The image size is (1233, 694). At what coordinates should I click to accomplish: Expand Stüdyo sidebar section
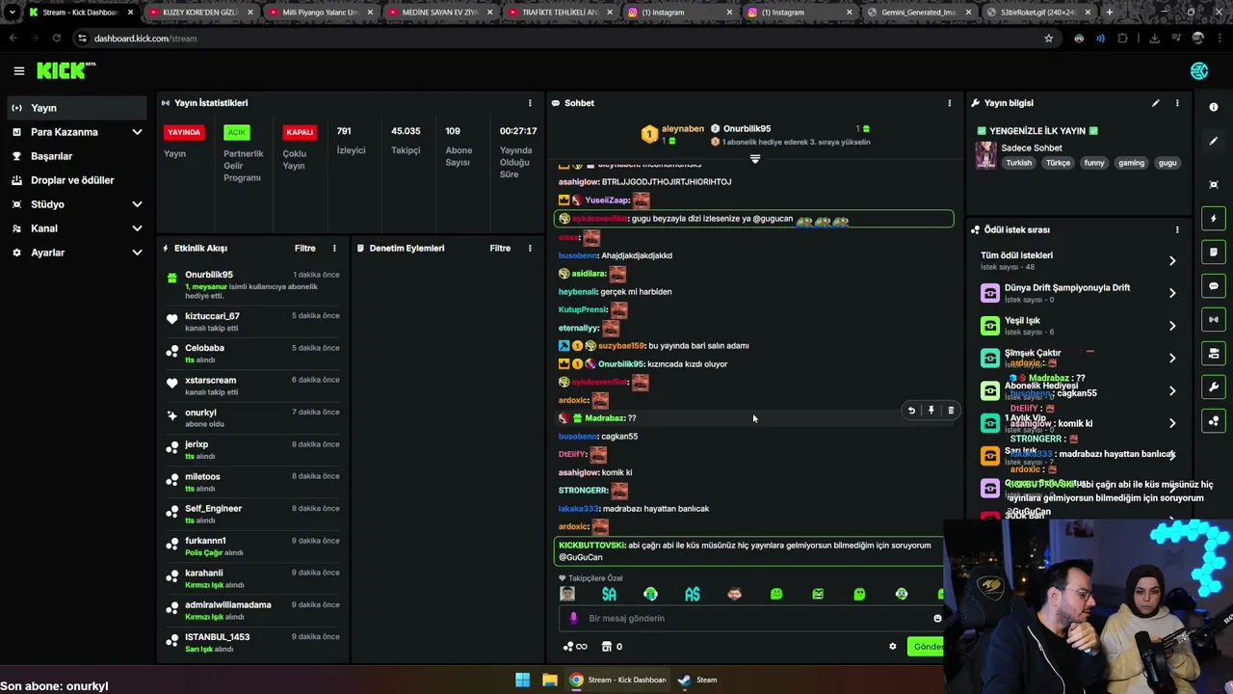pos(137,204)
